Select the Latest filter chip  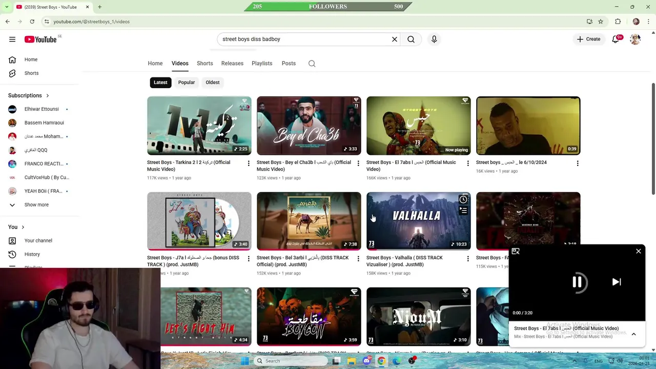pos(160,83)
